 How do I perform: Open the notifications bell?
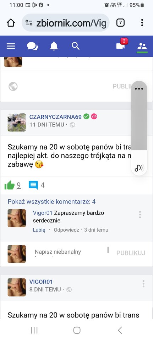[54, 46]
